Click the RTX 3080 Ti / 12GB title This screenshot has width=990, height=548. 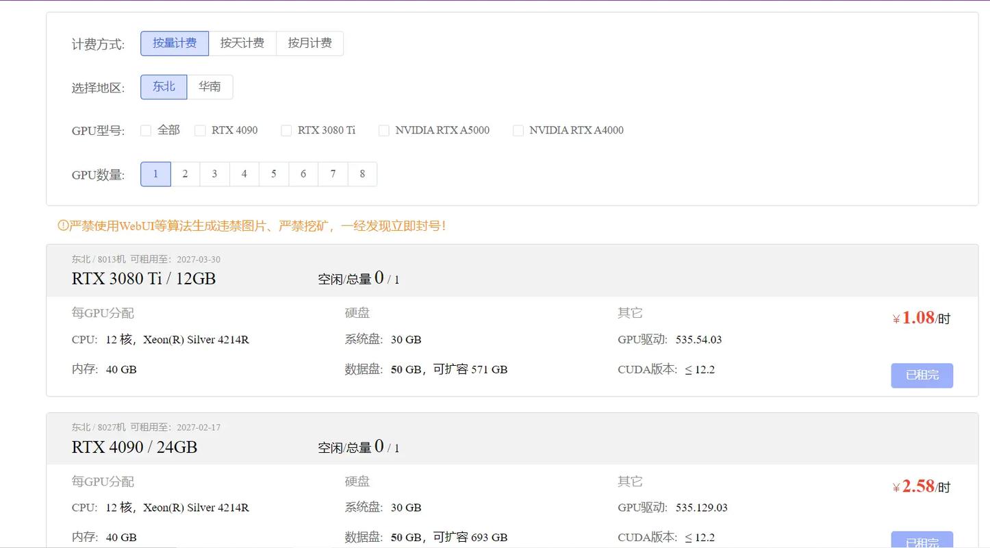pyautogui.click(x=144, y=279)
